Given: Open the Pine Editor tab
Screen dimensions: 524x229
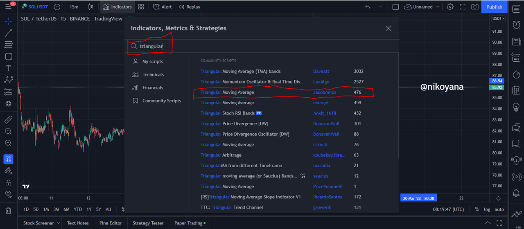Looking at the screenshot, I should click(111, 223).
